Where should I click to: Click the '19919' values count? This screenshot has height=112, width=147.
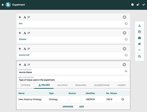(109, 99)
